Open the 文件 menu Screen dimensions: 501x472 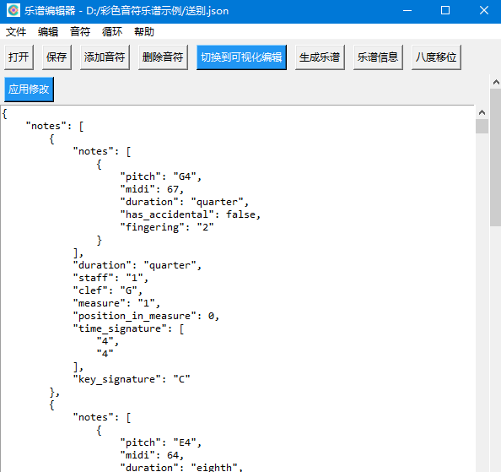(16, 31)
